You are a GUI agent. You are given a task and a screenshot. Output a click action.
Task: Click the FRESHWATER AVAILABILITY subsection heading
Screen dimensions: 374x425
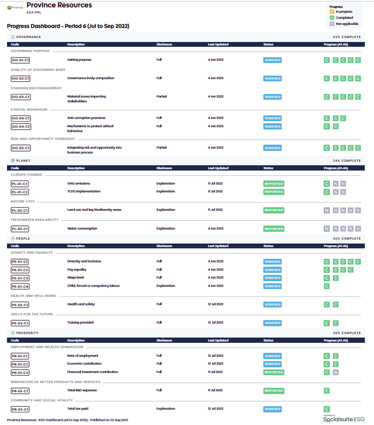35,220
